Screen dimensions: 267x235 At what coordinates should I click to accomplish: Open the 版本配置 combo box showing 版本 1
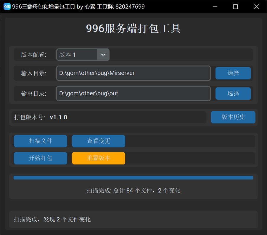78,55
